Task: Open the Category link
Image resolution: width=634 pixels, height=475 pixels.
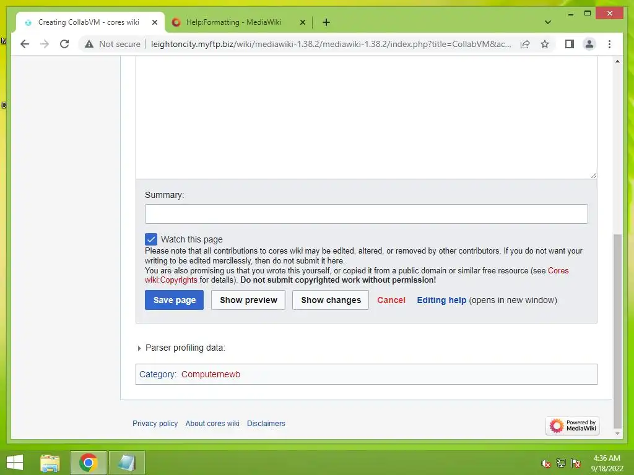Action: coord(157,374)
